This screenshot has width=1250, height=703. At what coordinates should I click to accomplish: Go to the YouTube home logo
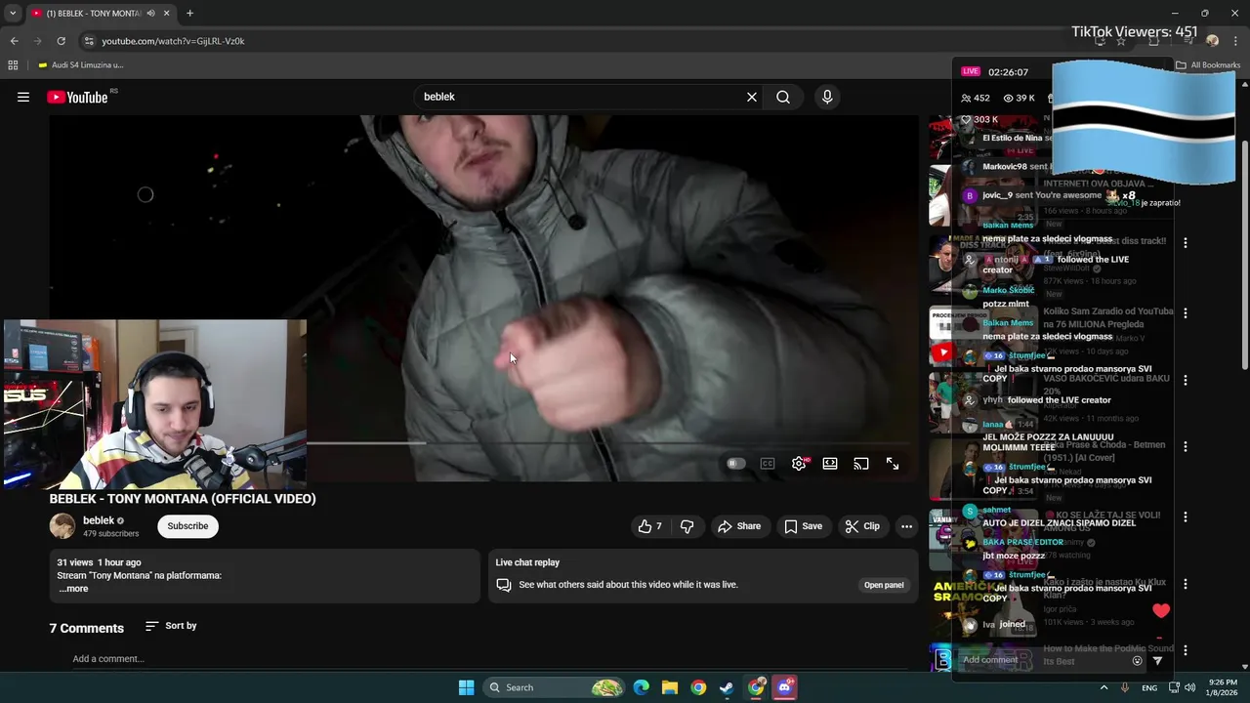[77, 97]
